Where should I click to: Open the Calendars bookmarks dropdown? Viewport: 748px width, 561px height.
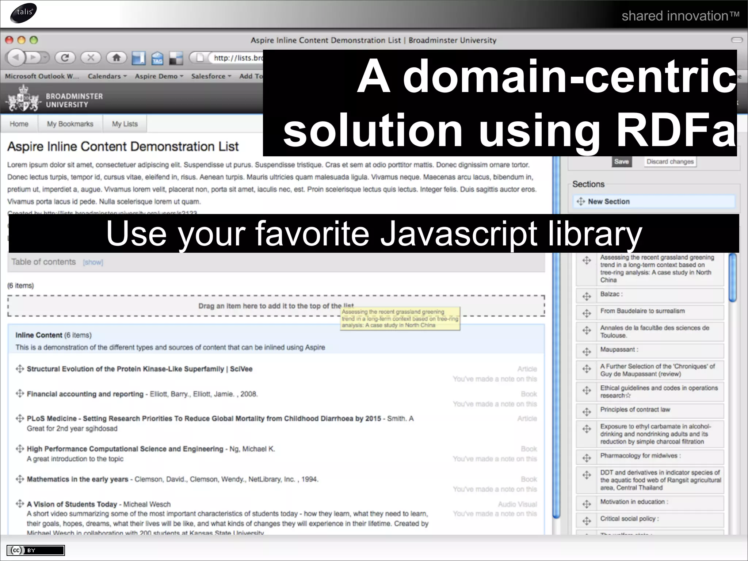107,76
